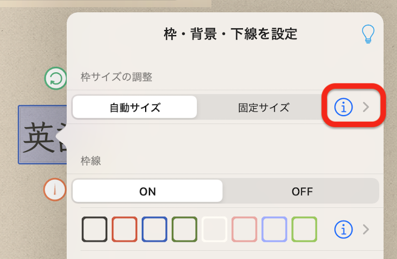Tap the lightbulb tips icon

pos(368,34)
